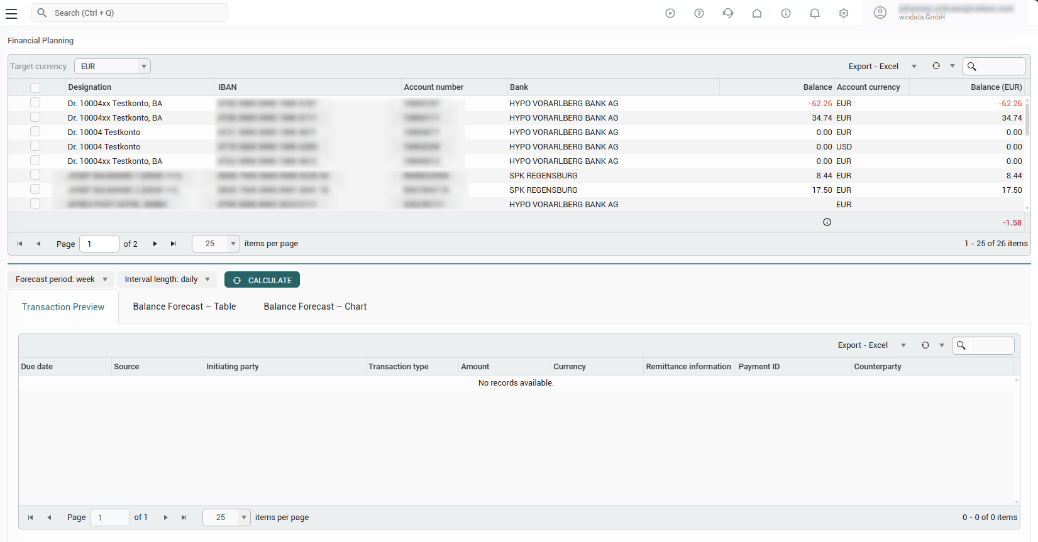Check the SPK REGENSBURG 8.44 balance row
Screen dimensions: 1038x542
point(35,175)
